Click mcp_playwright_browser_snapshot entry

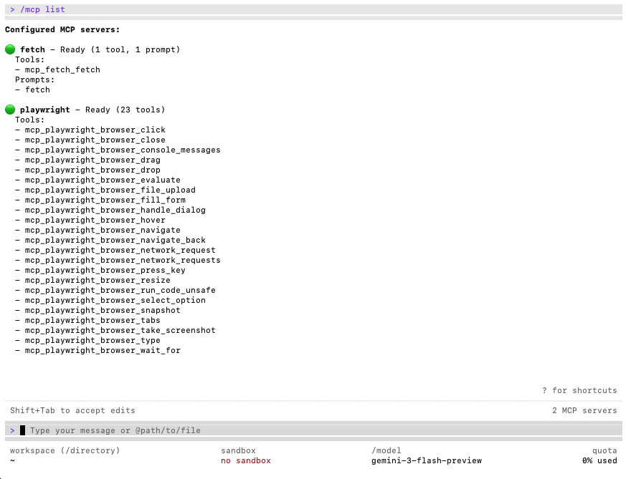103,310
